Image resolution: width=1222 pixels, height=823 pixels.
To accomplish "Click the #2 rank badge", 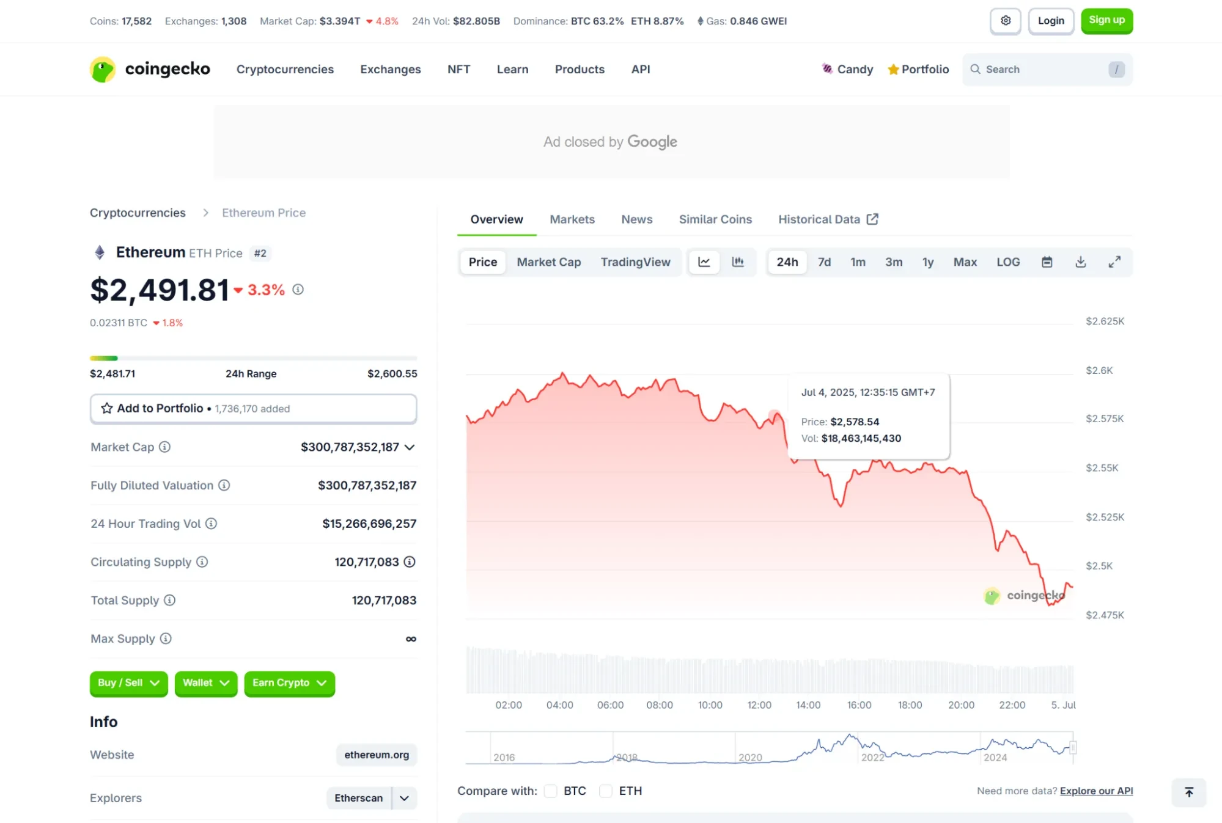I will (x=260, y=253).
